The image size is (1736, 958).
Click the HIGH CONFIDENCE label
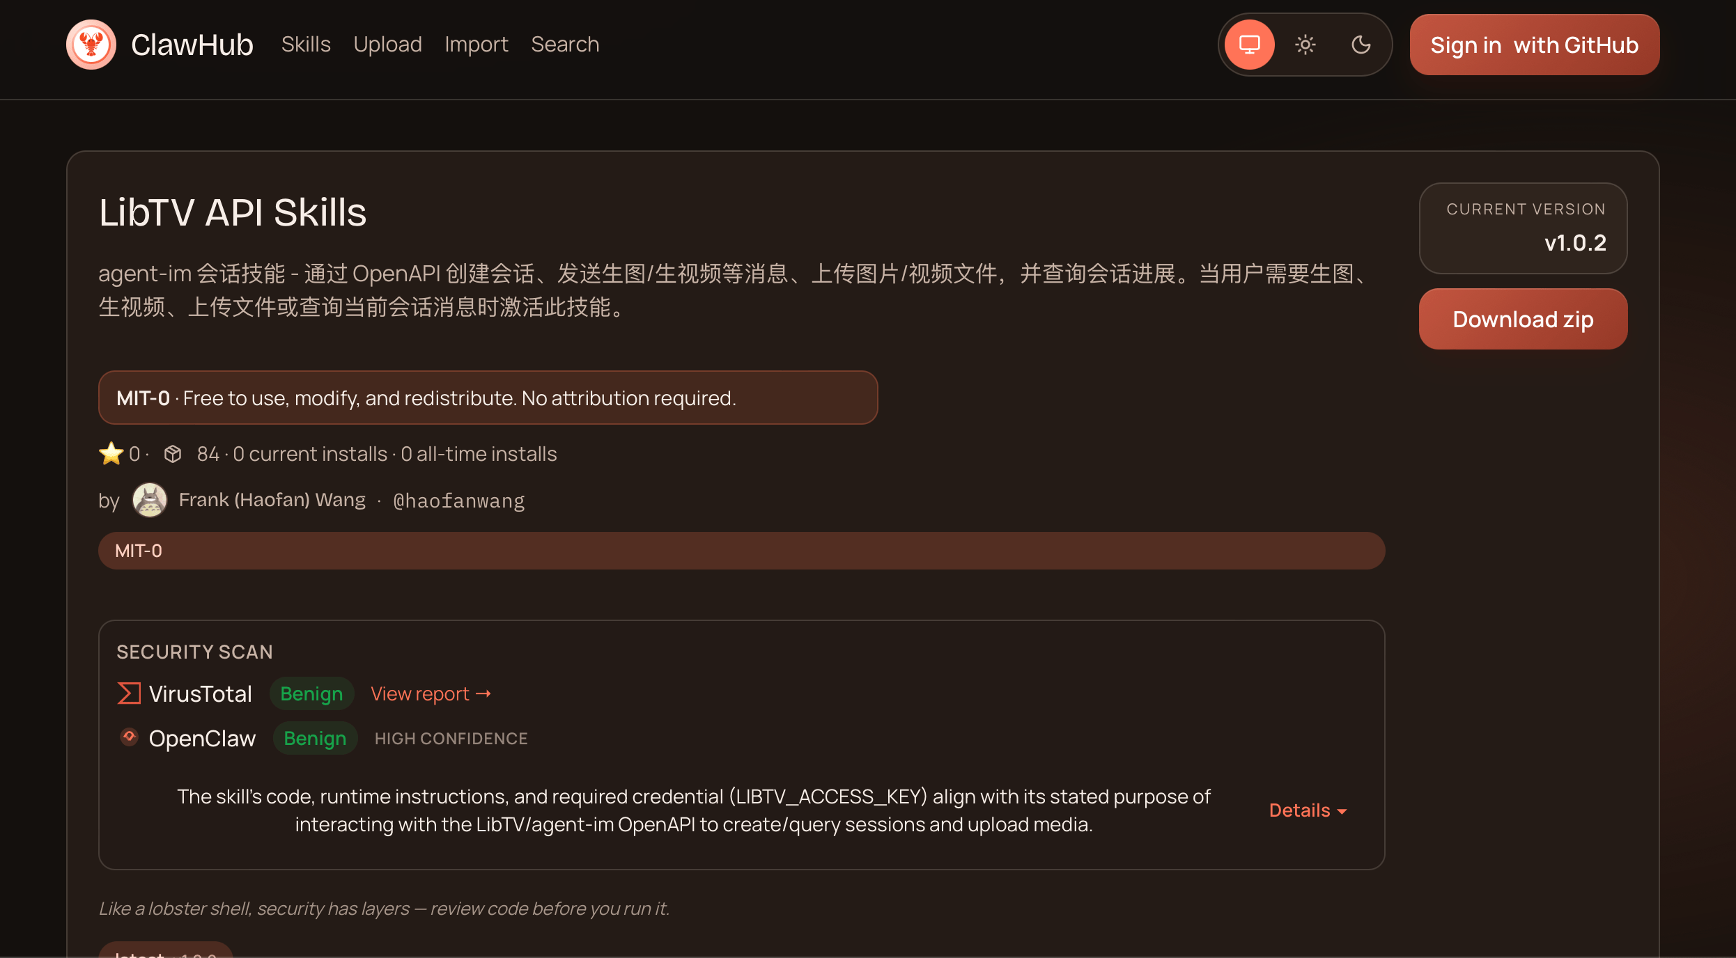click(451, 739)
